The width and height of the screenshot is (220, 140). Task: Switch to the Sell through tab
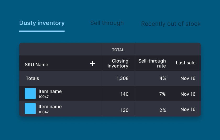pyautogui.click(x=107, y=23)
